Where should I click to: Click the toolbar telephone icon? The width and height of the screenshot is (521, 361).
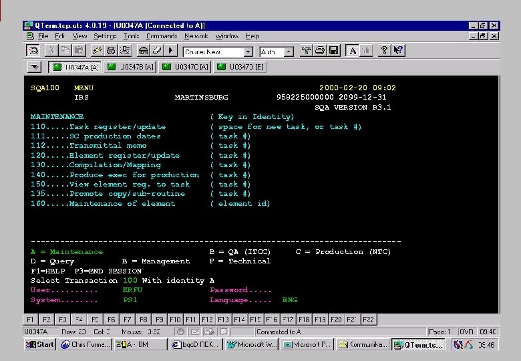tap(111, 51)
